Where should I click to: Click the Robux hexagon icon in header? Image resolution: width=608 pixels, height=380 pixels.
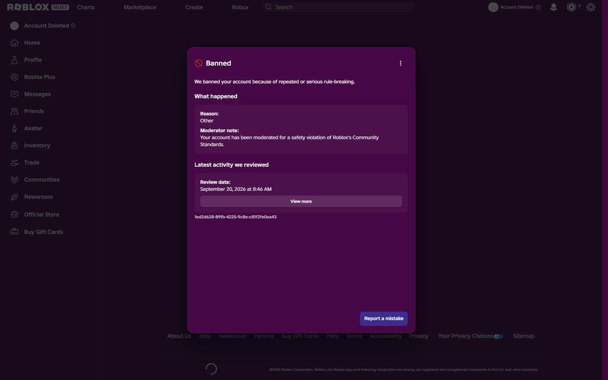pyautogui.click(x=572, y=7)
